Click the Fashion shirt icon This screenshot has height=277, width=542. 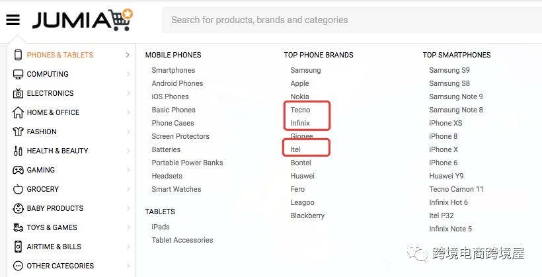click(x=18, y=132)
